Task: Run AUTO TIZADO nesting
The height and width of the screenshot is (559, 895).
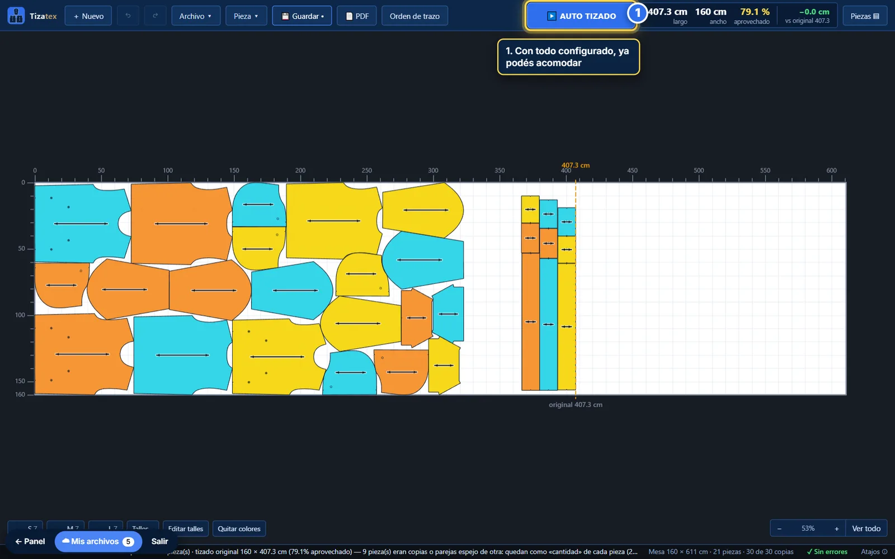Action: point(581,16)
